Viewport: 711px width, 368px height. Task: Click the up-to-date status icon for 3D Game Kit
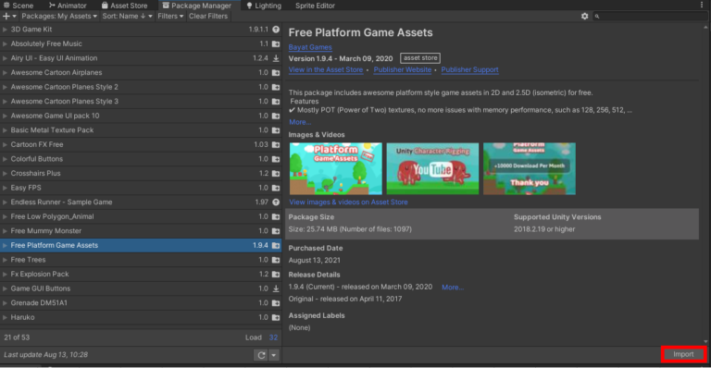click(276, 29)
